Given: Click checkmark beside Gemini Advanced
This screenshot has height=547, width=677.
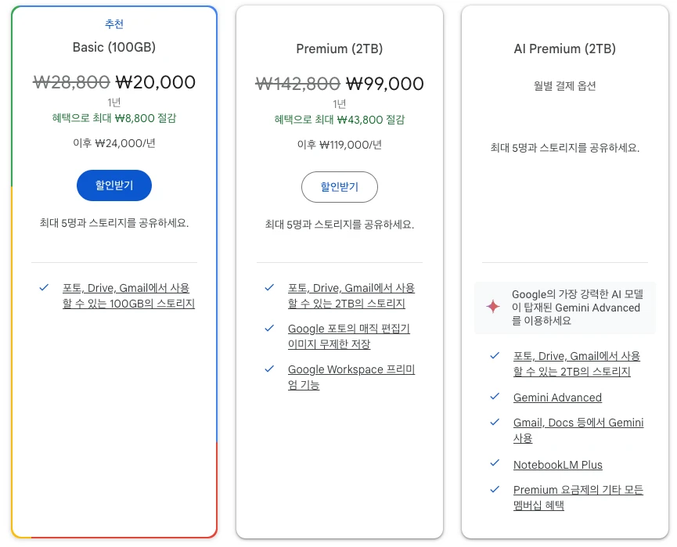Looking at the screenshot, I should pos(495,397).
